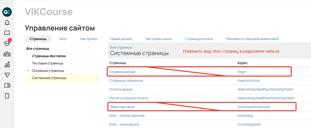This screenshot has height=128, width=311.
Task: Select Тестовые страницы folder
Action: tap(47, 63)
